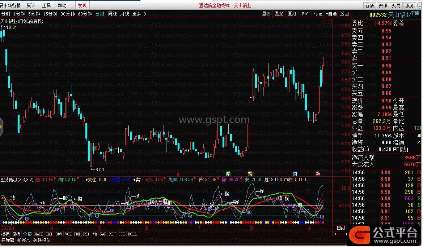Zoom in the chart with the plus button
The width and height of the screenshot is (423, 247).
[x=335, y=234]
